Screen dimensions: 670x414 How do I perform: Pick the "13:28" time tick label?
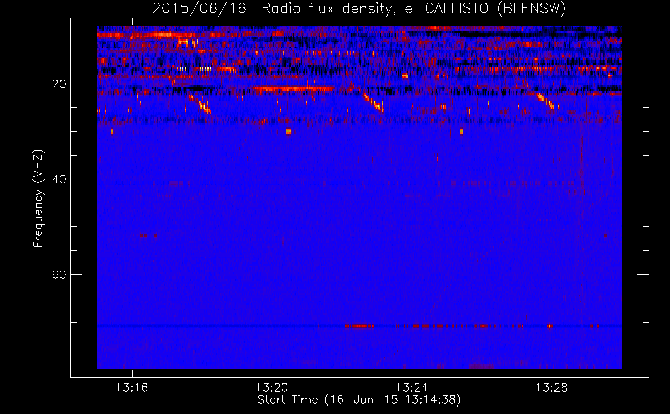pyautogui.click(x=552, y=388)
